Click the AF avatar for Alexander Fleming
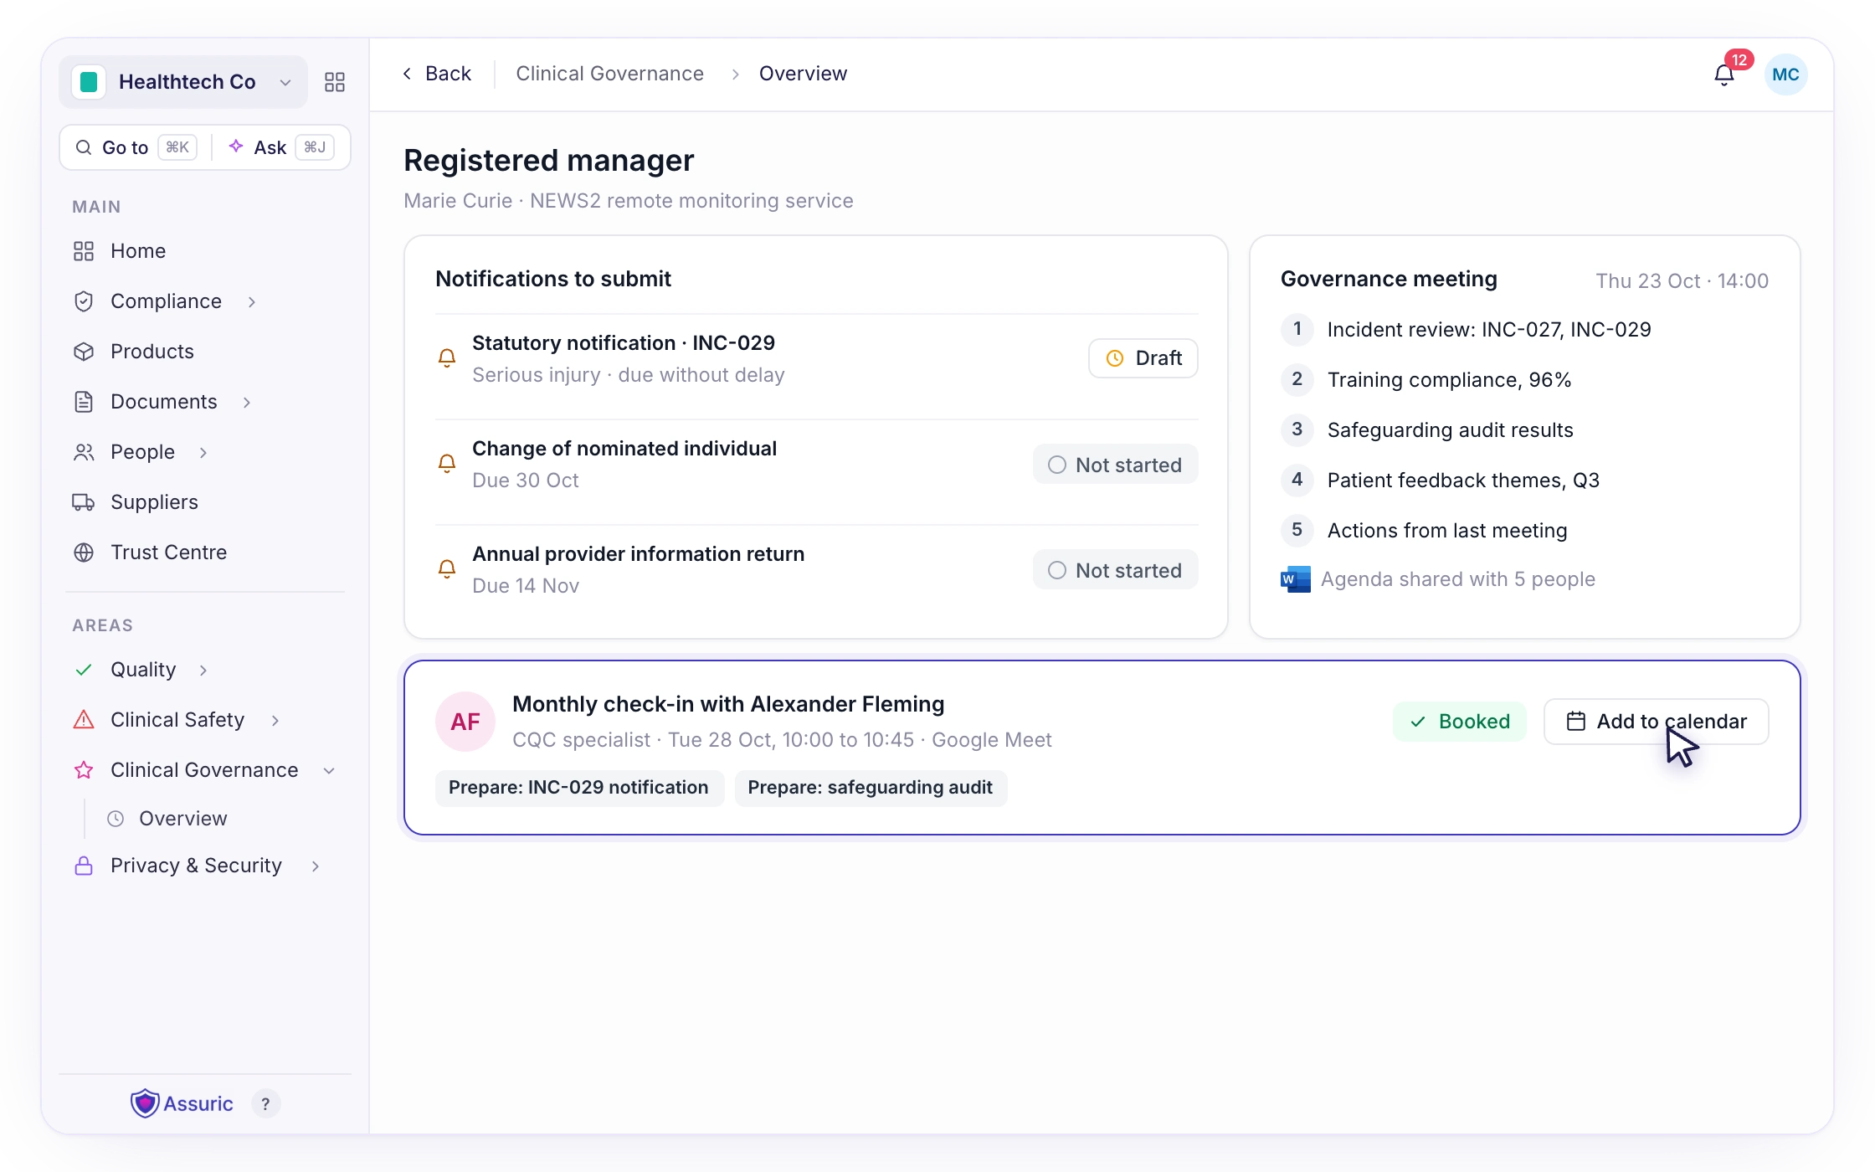Image resolution: width=1875 pixels, height=1172 pixels. click(465, 722)
